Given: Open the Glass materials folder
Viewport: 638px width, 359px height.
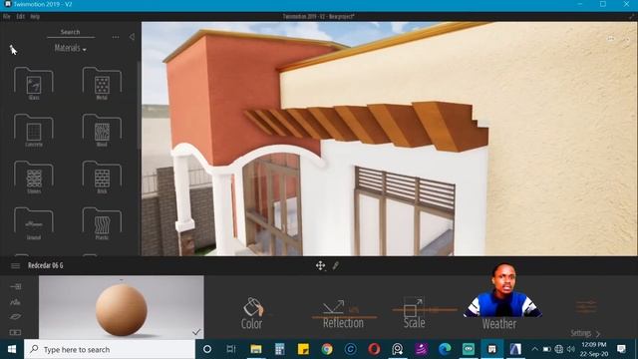Looking at the screenshot, I should 34,84.
